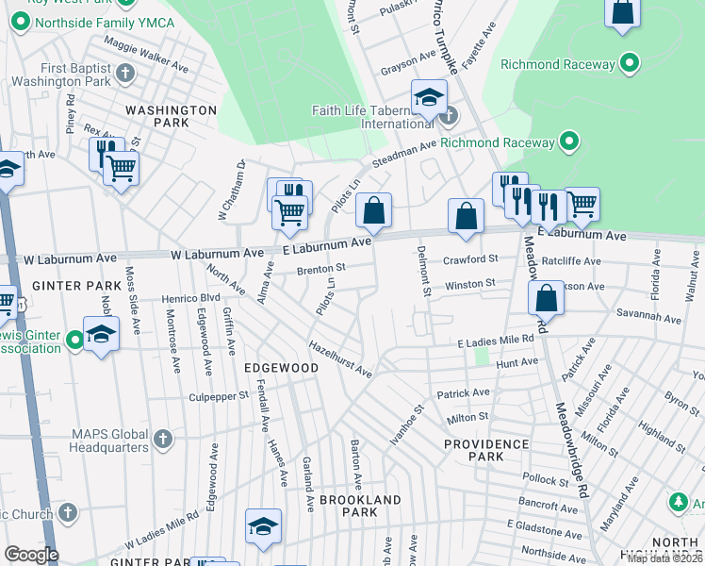Click the WASHINGTON PARK neighborhood label
This screenshot has height=566, width=705.
coord(172,116)
